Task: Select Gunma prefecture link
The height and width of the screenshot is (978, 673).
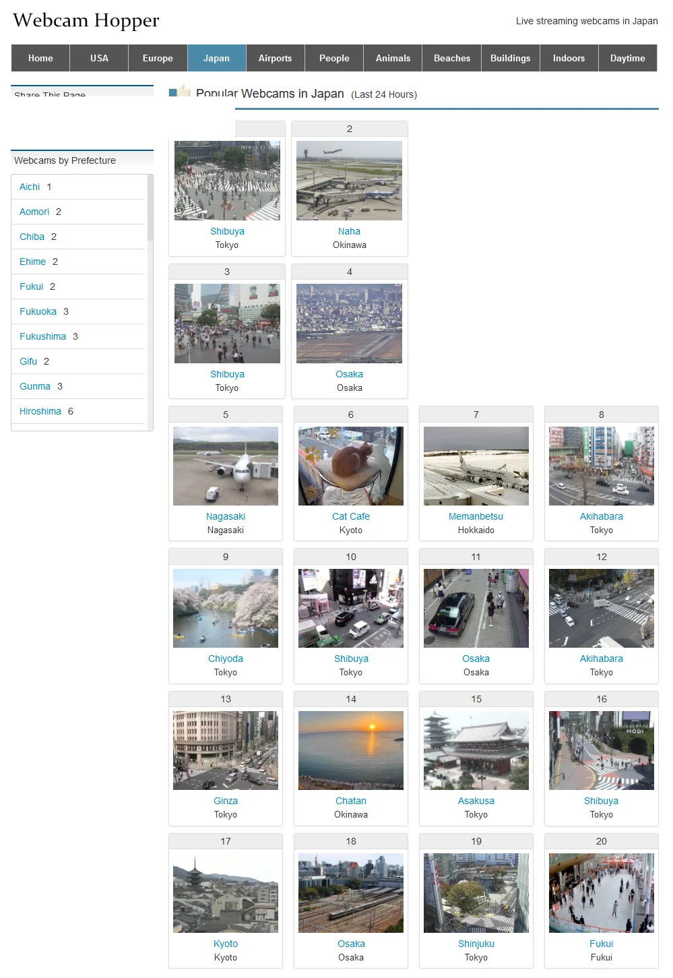Action: pyautogui.click(x=35, y=386)
